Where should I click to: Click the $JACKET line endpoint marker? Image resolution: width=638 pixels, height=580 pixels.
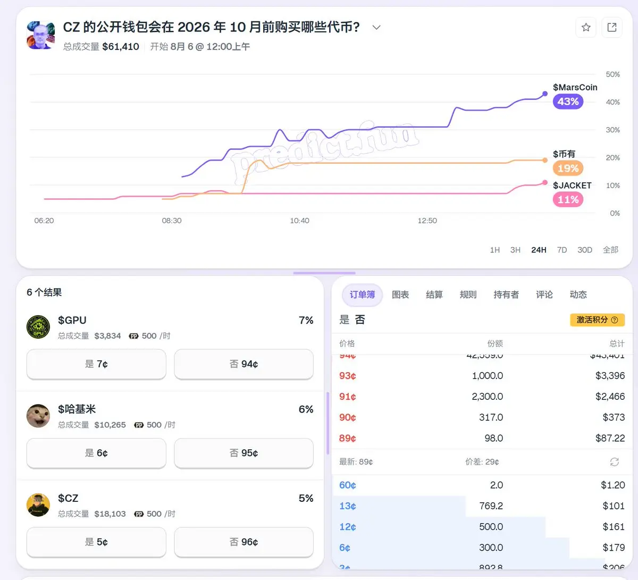(545, 182)
